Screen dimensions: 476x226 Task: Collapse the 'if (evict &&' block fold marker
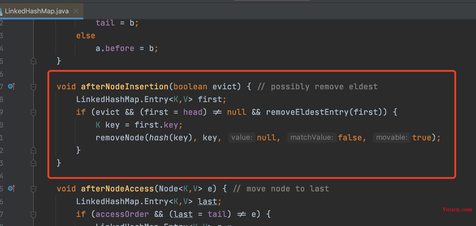(33, 113)
